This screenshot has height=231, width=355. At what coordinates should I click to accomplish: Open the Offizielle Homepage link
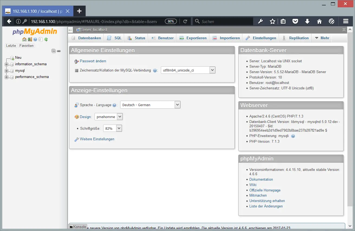click(265, 190)
